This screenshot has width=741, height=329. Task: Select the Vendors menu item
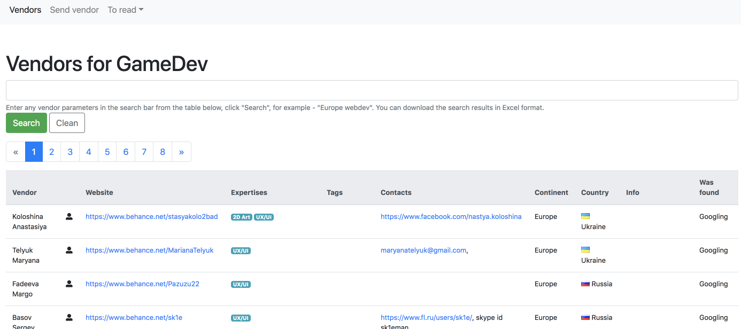tap(25, 10)
